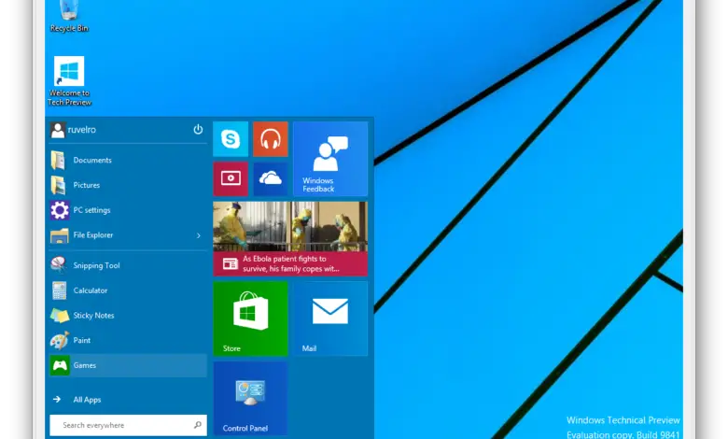Image resolution: width=728 pixels, height=439 pixels.
Task: Open the Skype tile
Action: point(231,139)
